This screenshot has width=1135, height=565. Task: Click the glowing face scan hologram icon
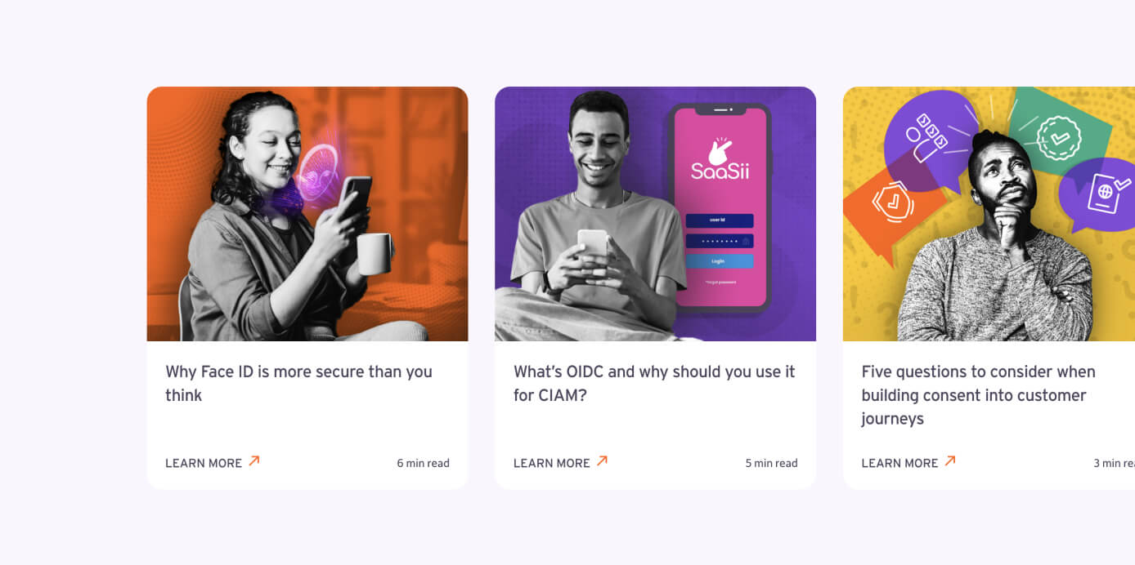pos(317,173)
